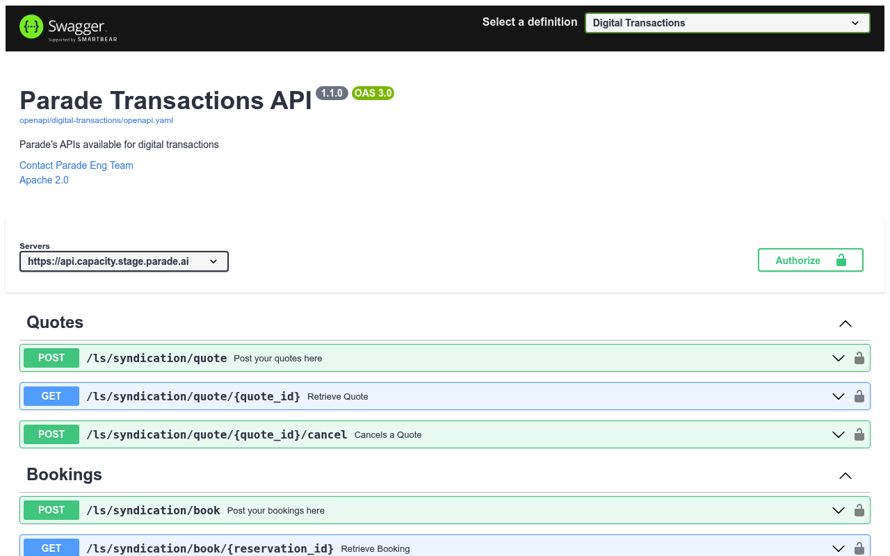Viewport: 890px width, 556px height.
Task: Click 'Cancels a Quote' description
Action: [388, 435]
